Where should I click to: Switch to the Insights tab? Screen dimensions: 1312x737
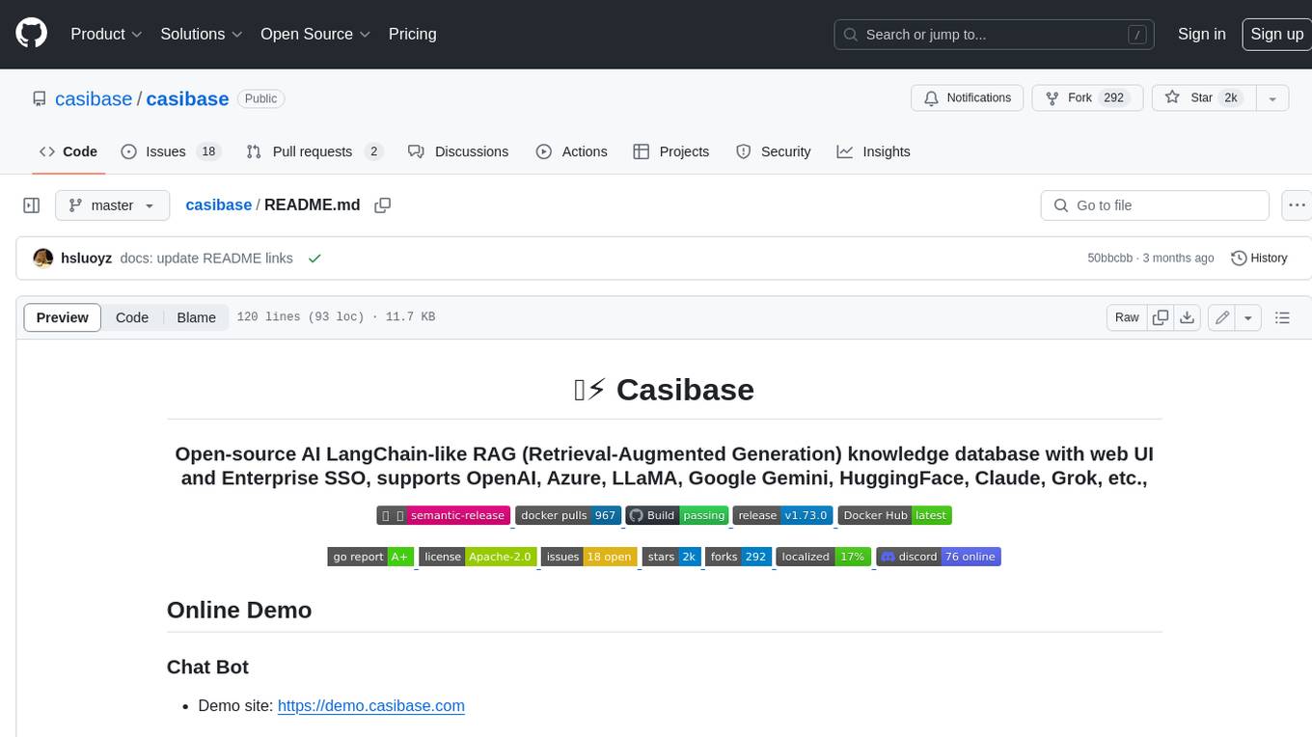point(873,151)
